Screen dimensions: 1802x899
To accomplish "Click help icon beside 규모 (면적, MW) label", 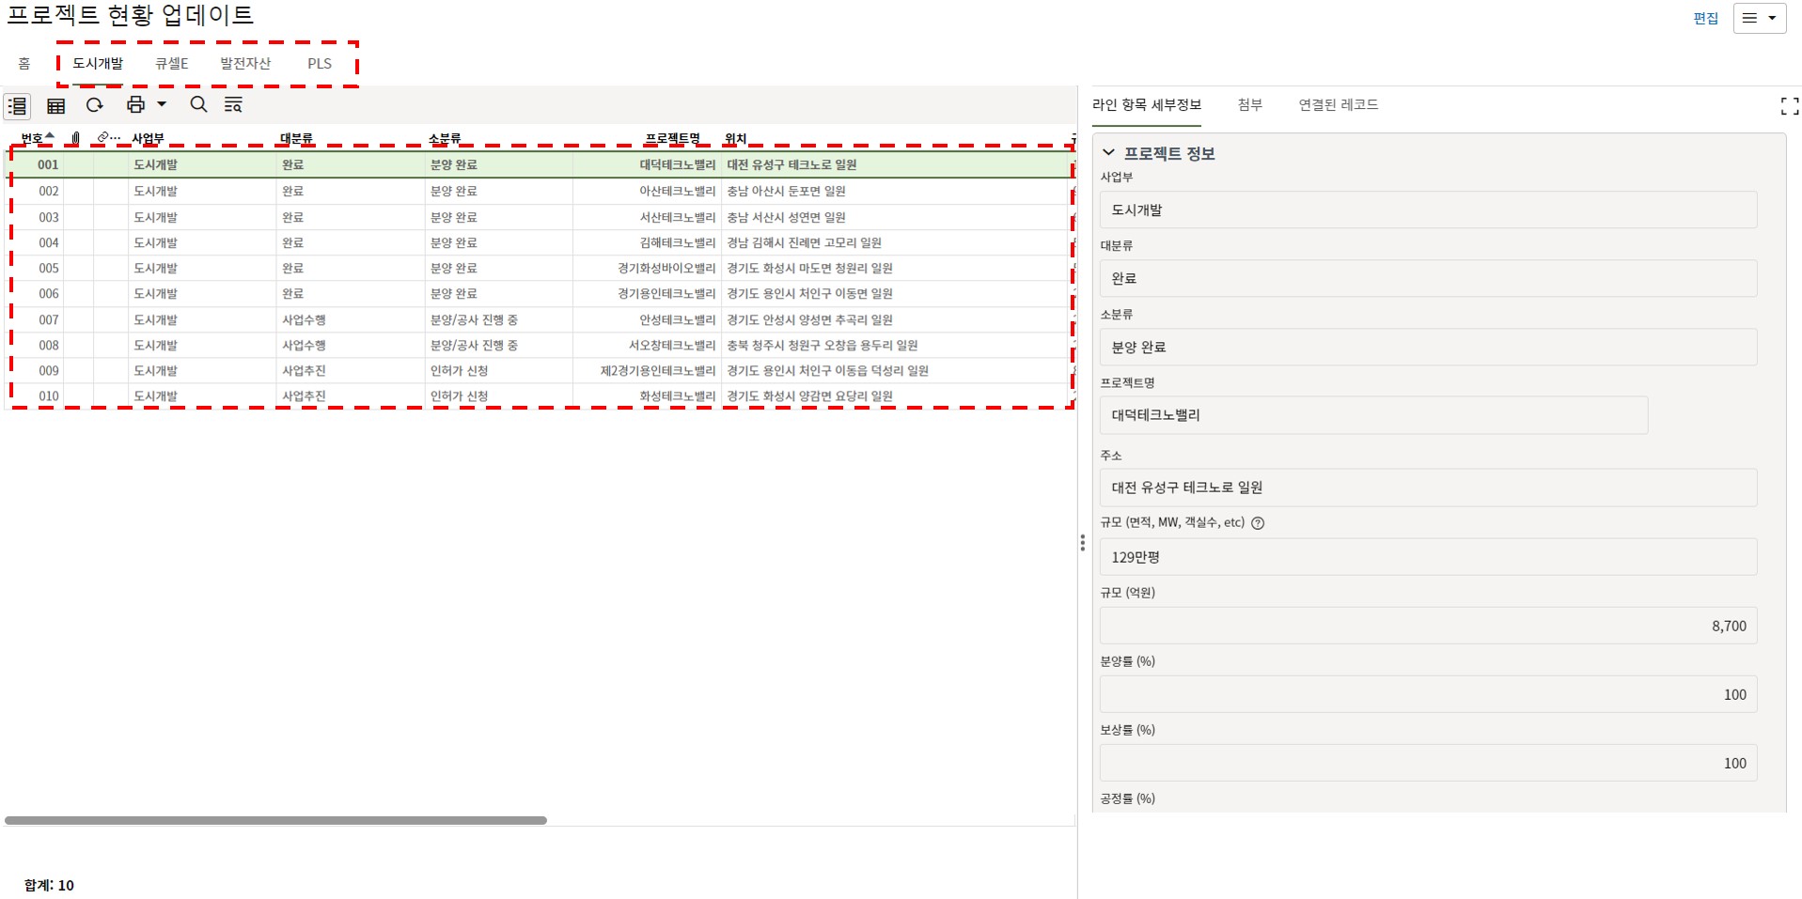I will coord(1258,523).
